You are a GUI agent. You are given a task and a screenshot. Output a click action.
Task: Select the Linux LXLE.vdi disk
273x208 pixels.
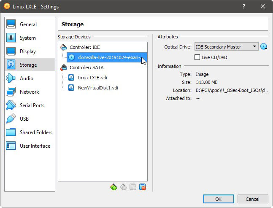(92, 78)
